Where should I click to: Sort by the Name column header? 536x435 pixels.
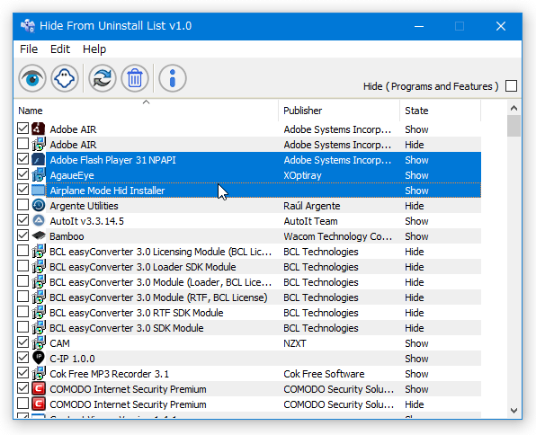(x=147, y=111)
